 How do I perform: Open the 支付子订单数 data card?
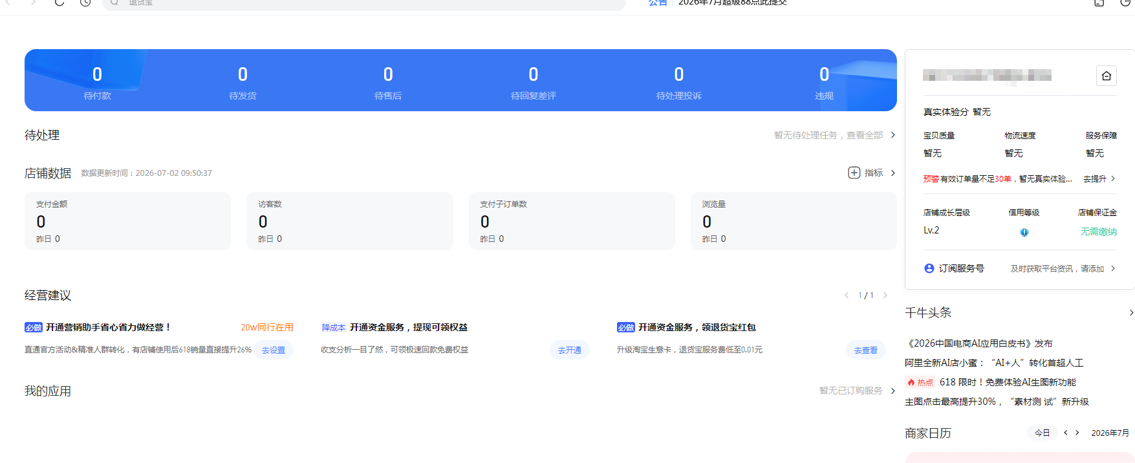[x=572, y=221]
